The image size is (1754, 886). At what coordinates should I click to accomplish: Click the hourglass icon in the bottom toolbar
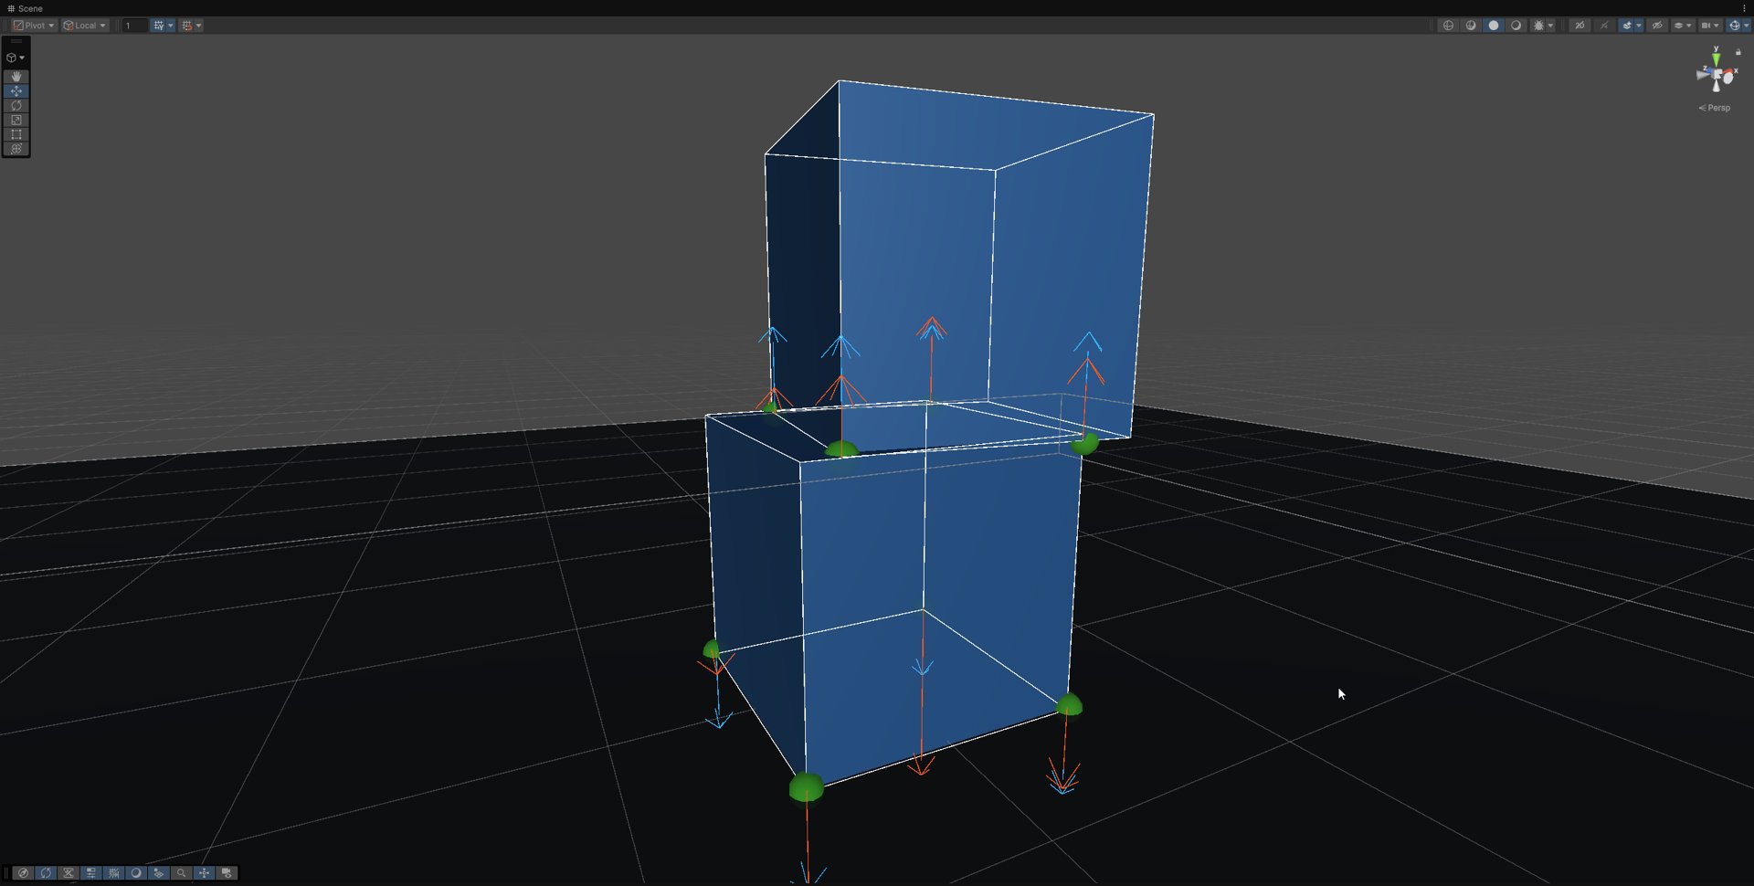[x=69, y=873]
